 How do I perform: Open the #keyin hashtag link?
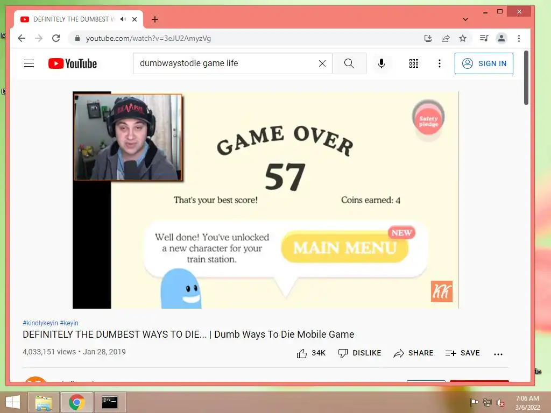[x=69, y=323]
